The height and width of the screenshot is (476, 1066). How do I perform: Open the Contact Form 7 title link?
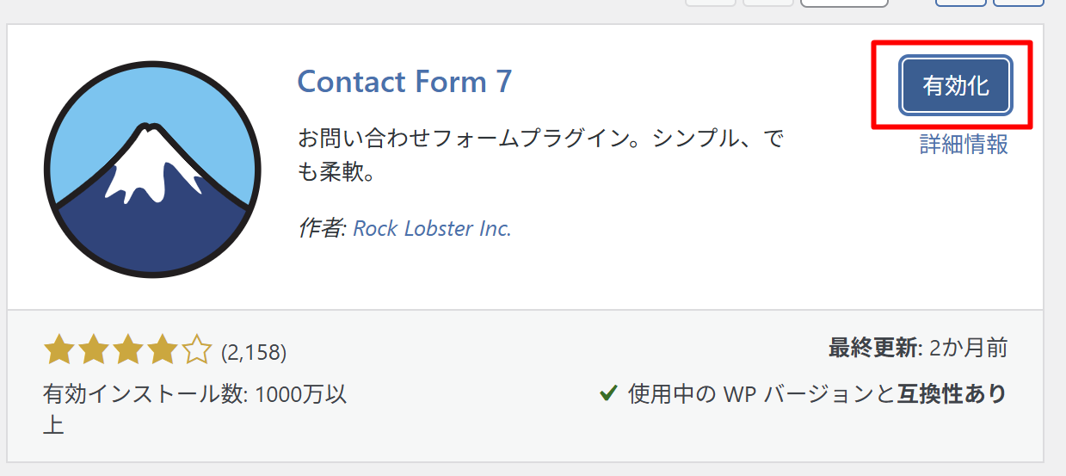(404, 82)
